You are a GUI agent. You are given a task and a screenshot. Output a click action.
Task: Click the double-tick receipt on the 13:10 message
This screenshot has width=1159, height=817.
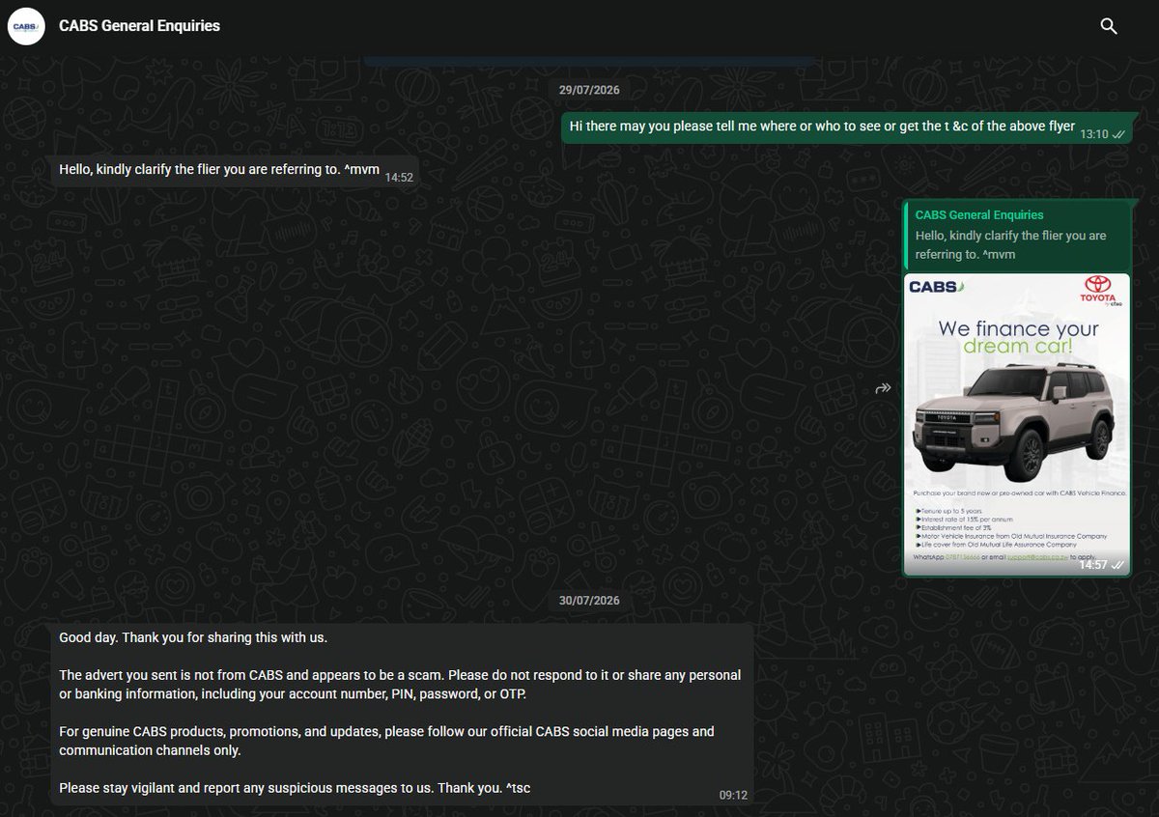1117,134
